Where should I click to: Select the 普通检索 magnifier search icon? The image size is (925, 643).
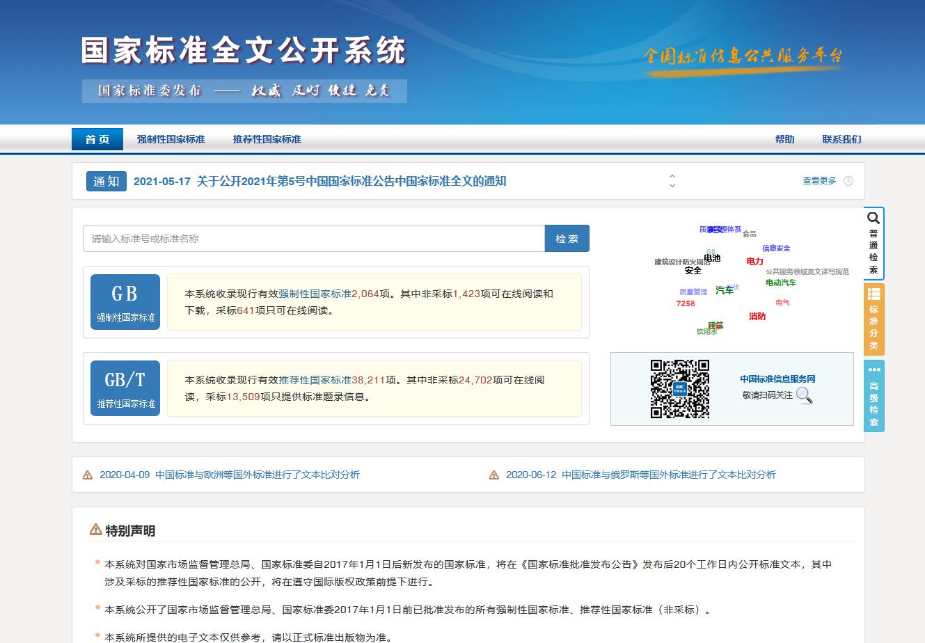(x=873, y=218)
